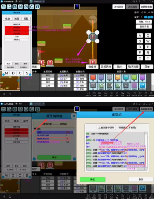Click exclamation block on the Path line
154x199 pixels.
[93, 37]
